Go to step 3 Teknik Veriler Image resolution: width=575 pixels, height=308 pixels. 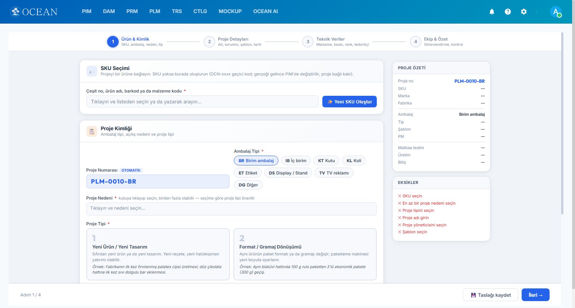click(336, 42)
